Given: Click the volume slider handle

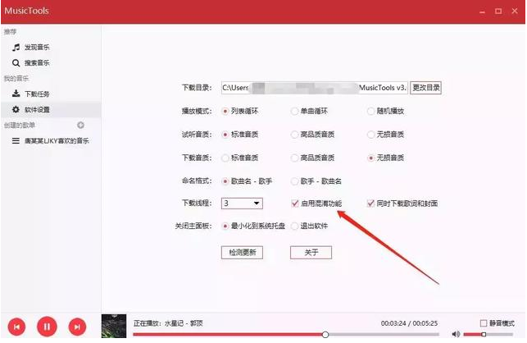Looking at the screenshot, I should (484, 334).
